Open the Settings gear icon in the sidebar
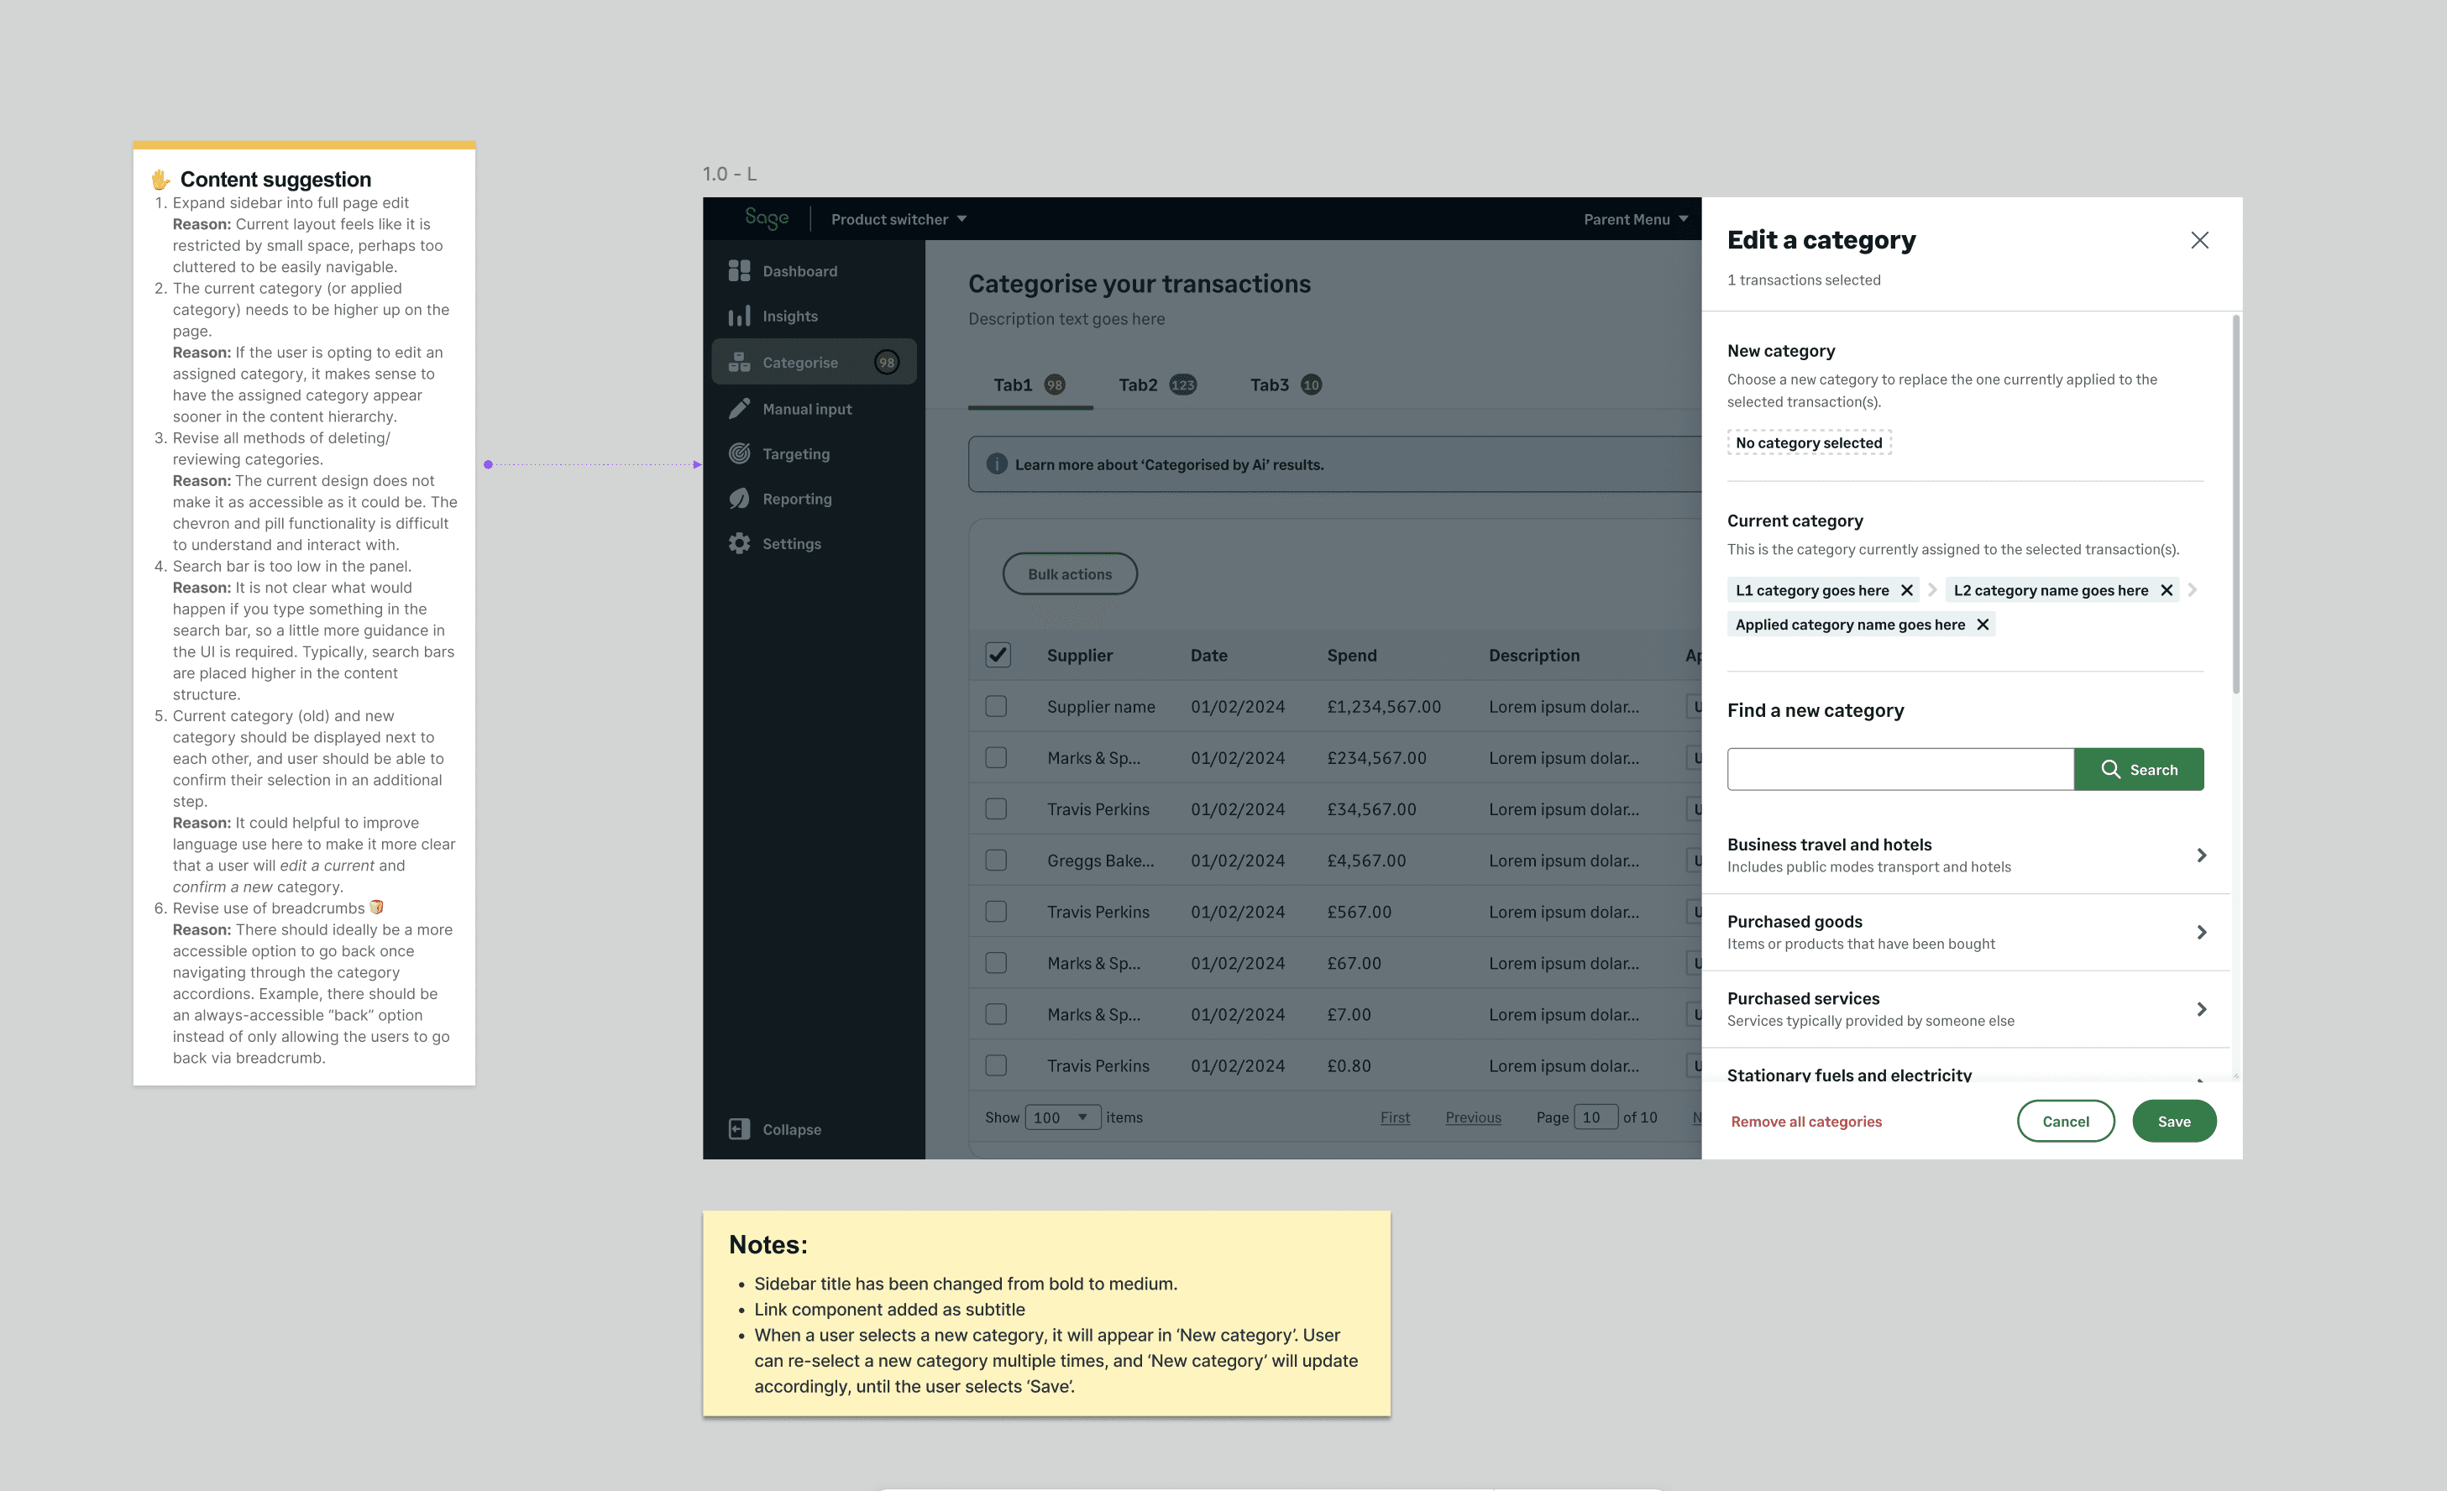Image resolution: width=2447 pixels, height=1491 pixels. coord(739,544)
